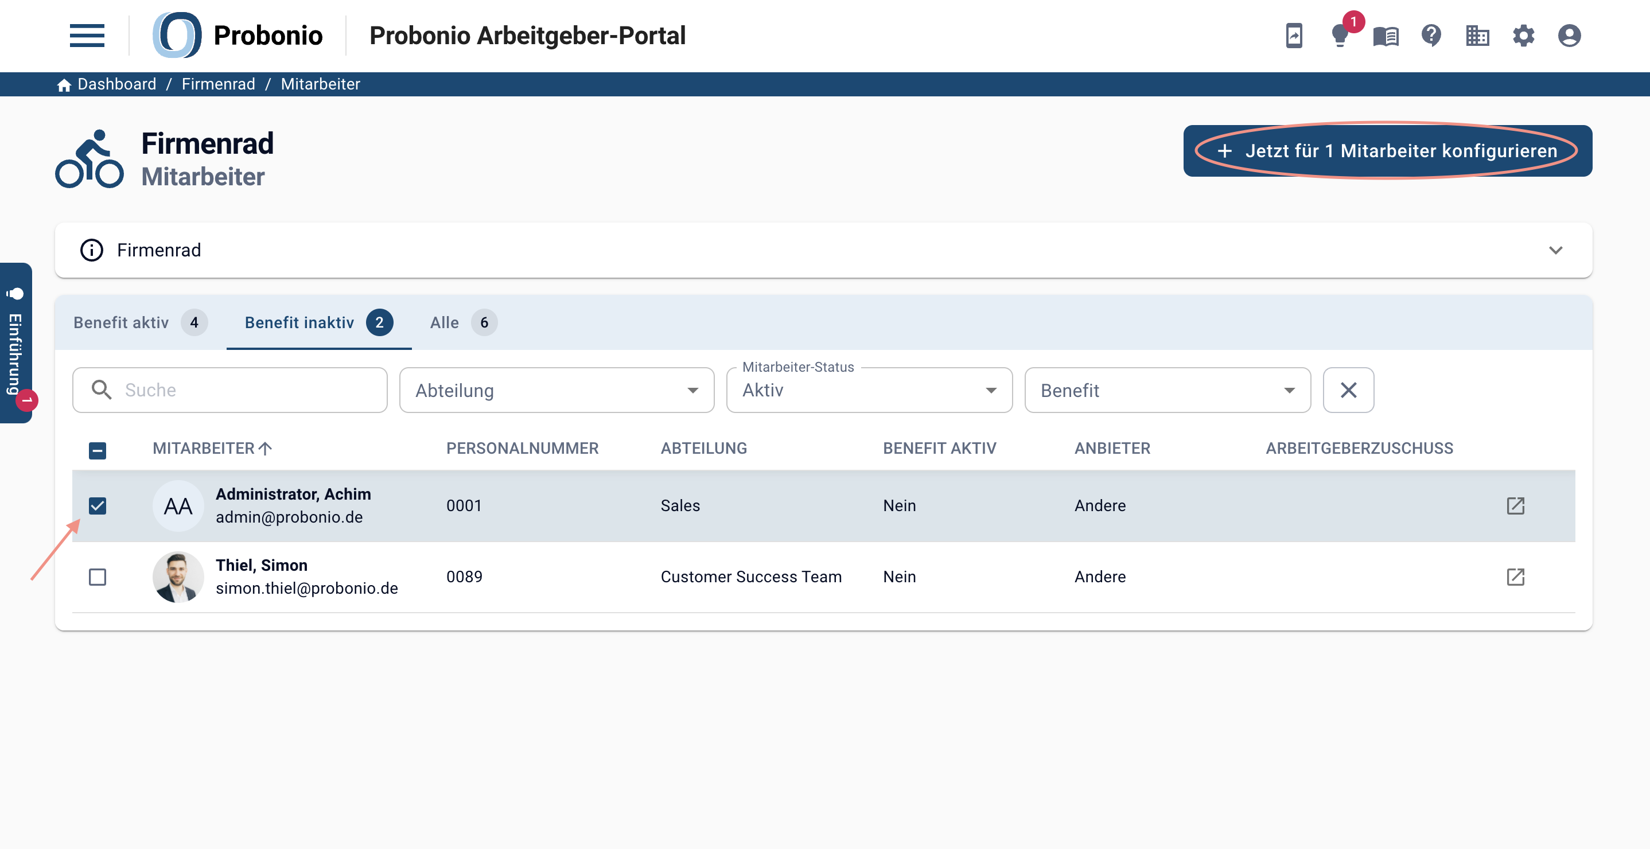This screenshot has height=849, width=1650.
Task: Expand the Firmenrad info panel chevron
Action: (x=1555, y=250)
